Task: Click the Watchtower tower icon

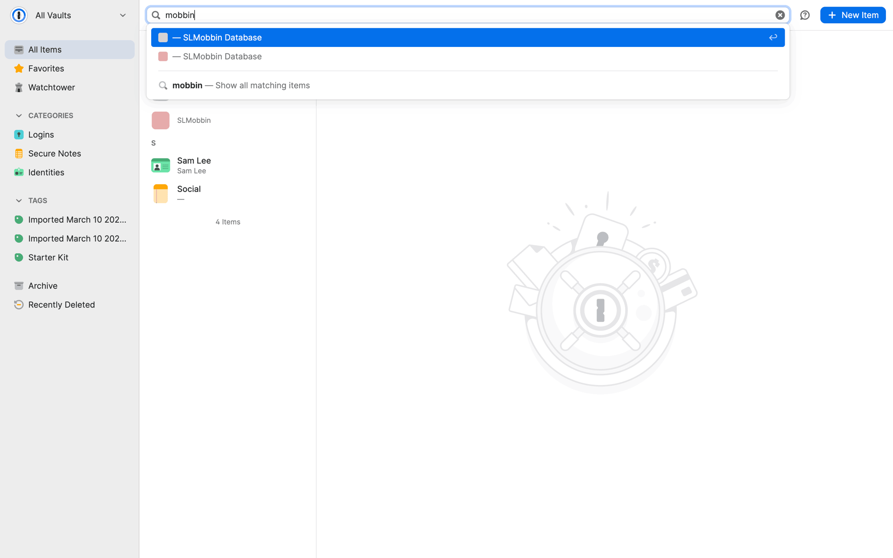Action: click(19, 87)
